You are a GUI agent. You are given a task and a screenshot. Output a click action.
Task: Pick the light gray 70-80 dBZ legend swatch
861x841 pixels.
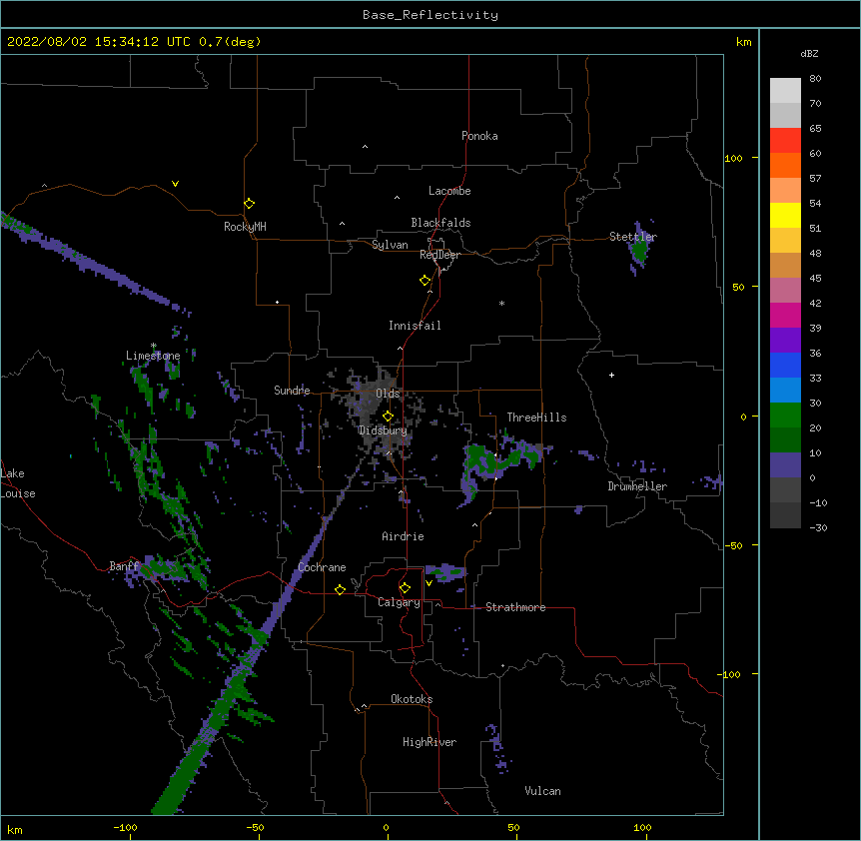click(x=785, y=91)
